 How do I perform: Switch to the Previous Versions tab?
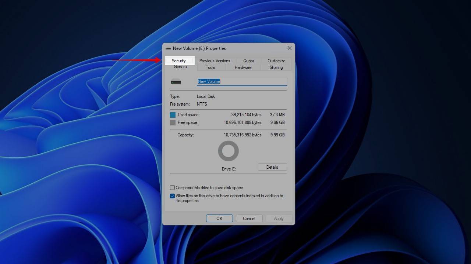click(x=215, y=61)
